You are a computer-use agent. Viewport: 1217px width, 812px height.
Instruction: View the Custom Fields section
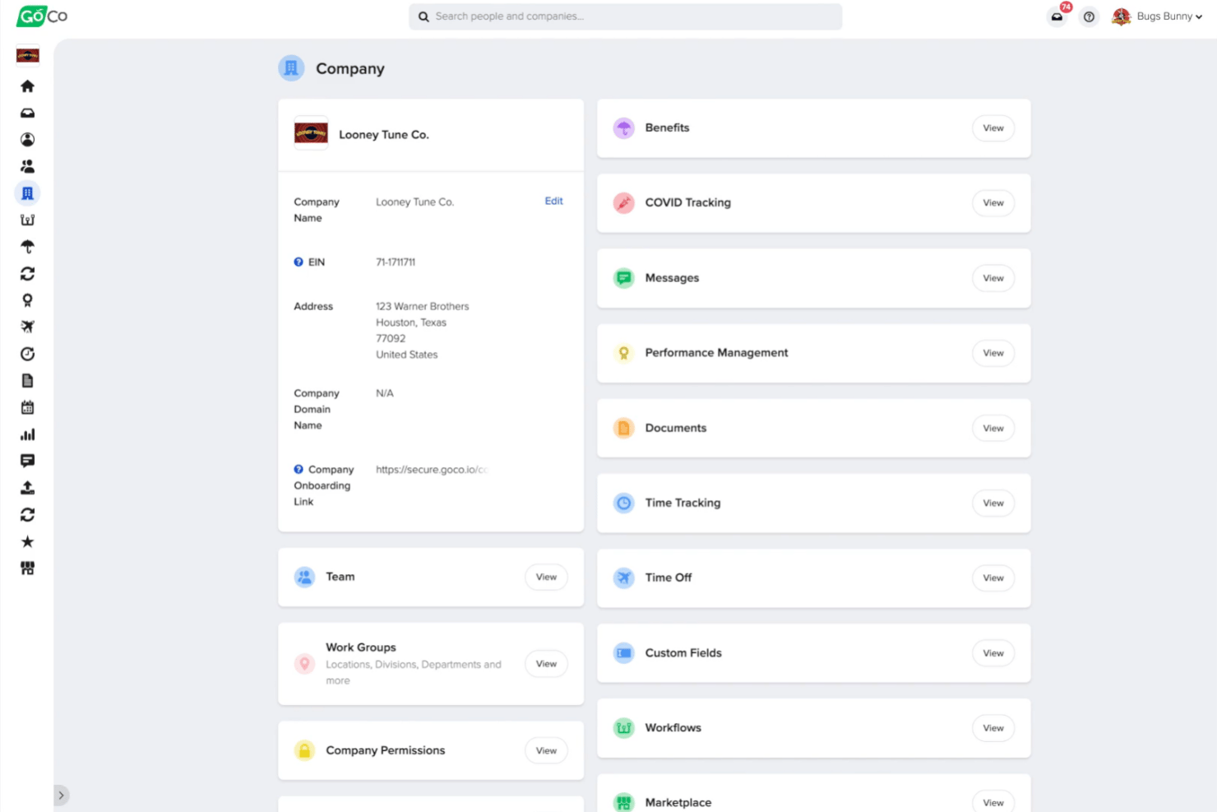click(x=993, y=653)
